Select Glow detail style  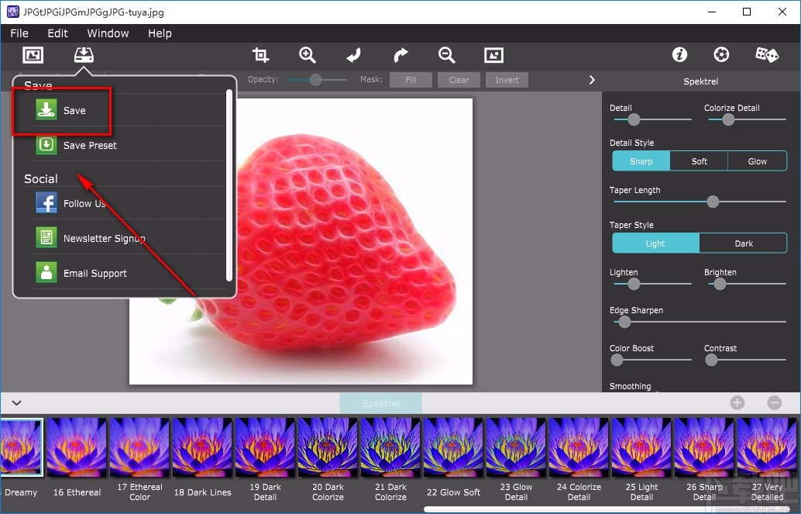757,161
